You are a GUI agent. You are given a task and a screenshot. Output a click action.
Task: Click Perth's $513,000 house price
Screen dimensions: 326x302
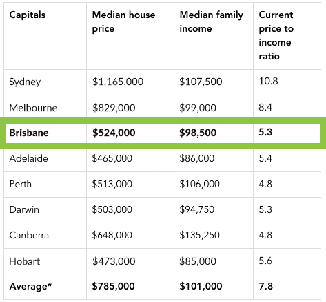click(x=112, y=184)
